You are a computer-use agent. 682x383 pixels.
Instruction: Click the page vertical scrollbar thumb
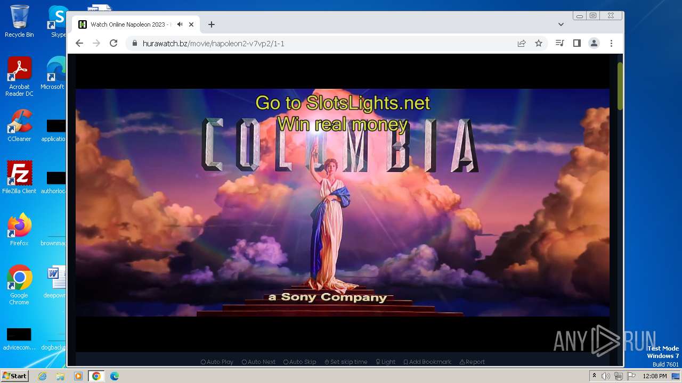(620, 87)
